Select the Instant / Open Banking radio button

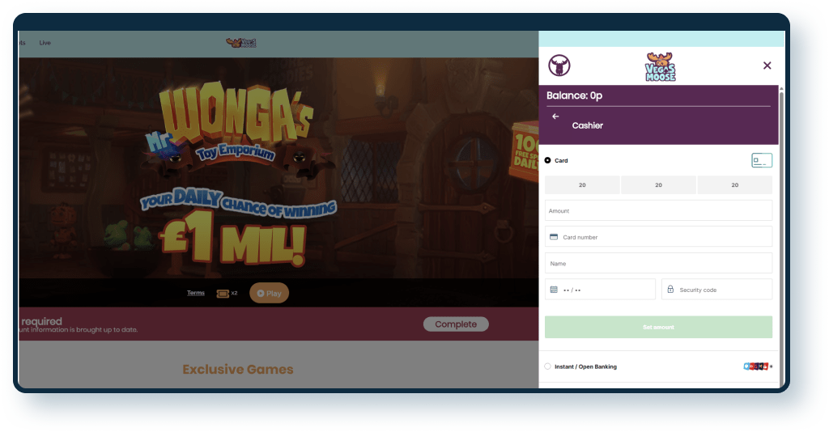548,366
